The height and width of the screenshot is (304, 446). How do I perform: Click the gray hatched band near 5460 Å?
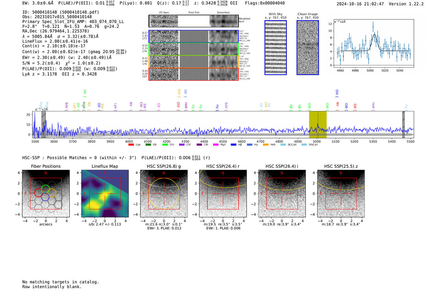click(x=403, y=124)
